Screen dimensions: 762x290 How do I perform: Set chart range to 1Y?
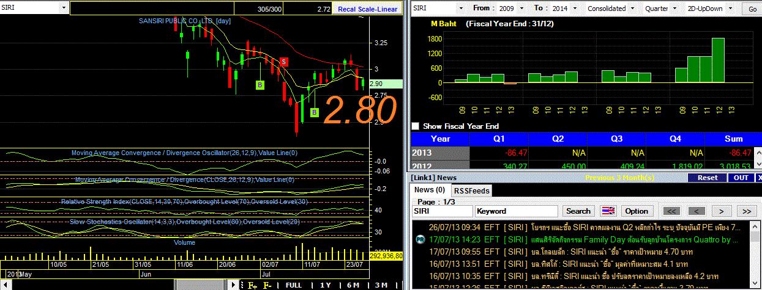326,285
